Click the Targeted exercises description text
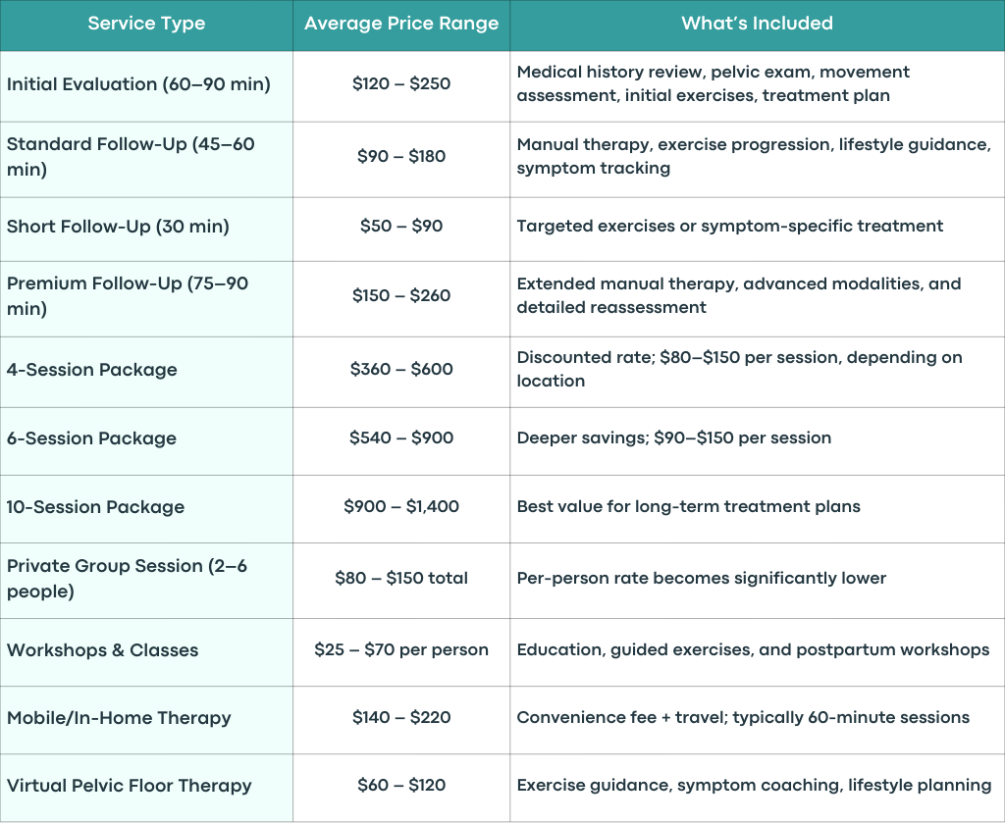The image size is (1005, 823). coord(729,226)
